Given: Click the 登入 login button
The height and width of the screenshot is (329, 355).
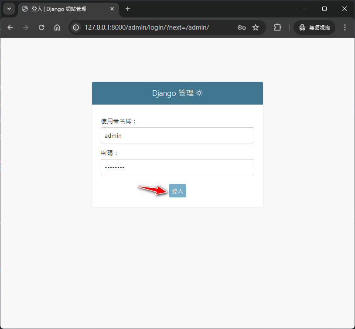Looking at the screenshot, I should [177, 191].
